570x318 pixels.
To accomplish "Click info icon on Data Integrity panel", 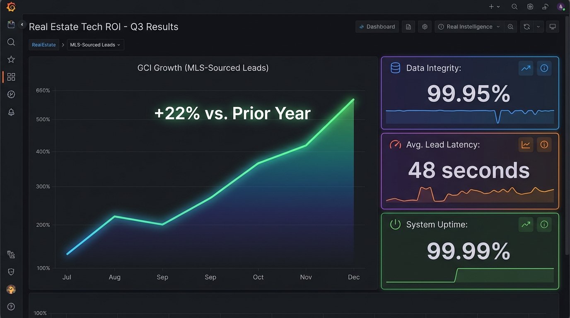I will click(544, 68).
